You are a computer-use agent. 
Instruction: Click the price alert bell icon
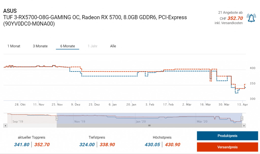pos(251,18)
